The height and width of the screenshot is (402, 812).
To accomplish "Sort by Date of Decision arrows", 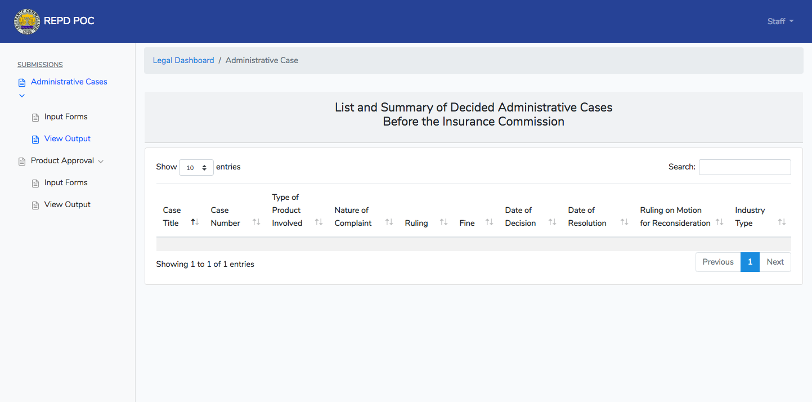I will [x=553, y=222].
